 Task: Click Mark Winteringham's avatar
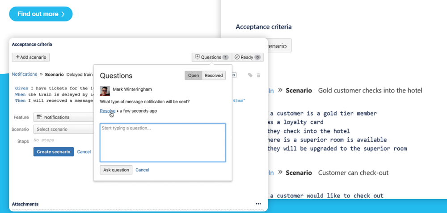click(x=105, y=91)
